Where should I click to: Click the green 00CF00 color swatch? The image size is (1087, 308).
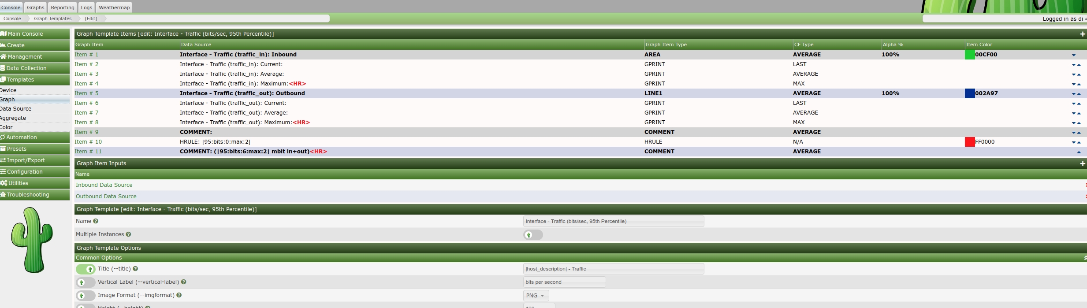click(x=970, y=55)
